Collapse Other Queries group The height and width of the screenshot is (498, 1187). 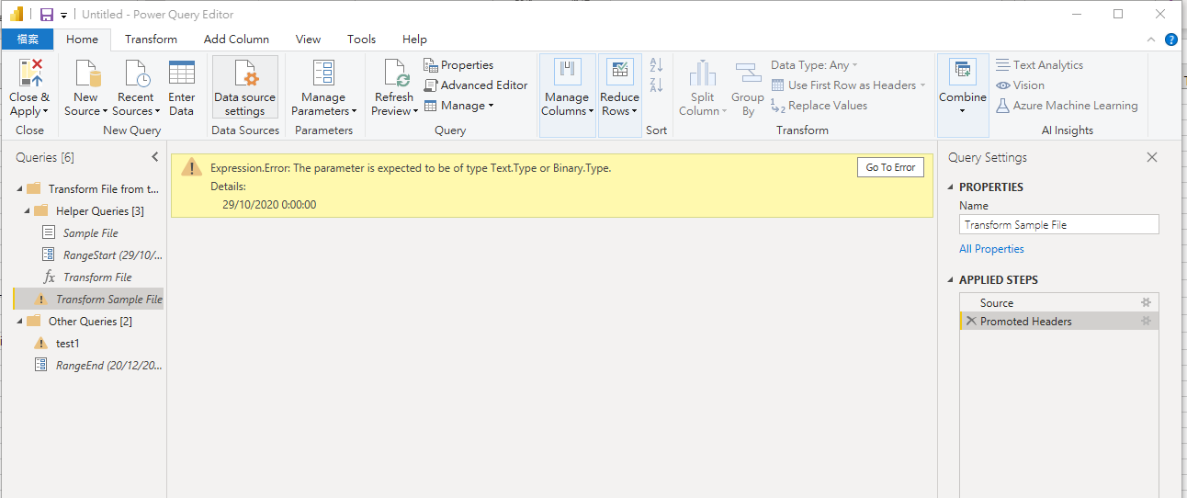coord(19,321)
